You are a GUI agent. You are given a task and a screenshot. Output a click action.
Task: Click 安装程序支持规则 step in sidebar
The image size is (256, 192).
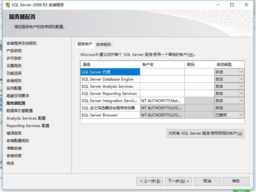click(x=22, y=43)
